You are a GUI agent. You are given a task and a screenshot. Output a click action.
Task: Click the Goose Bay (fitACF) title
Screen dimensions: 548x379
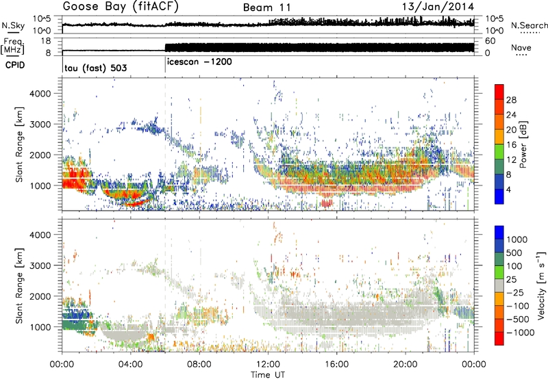[121, 7]
